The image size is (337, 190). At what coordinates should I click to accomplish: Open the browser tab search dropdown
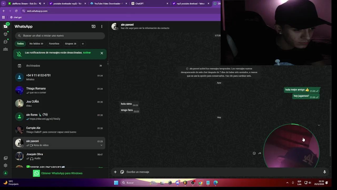pos(3,4)
